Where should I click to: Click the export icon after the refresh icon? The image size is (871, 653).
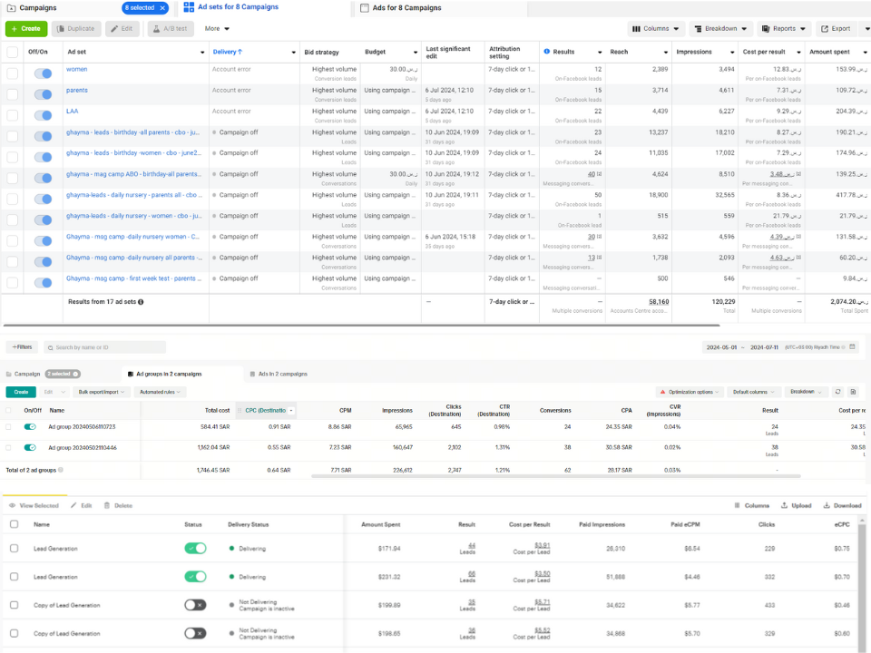852,392
